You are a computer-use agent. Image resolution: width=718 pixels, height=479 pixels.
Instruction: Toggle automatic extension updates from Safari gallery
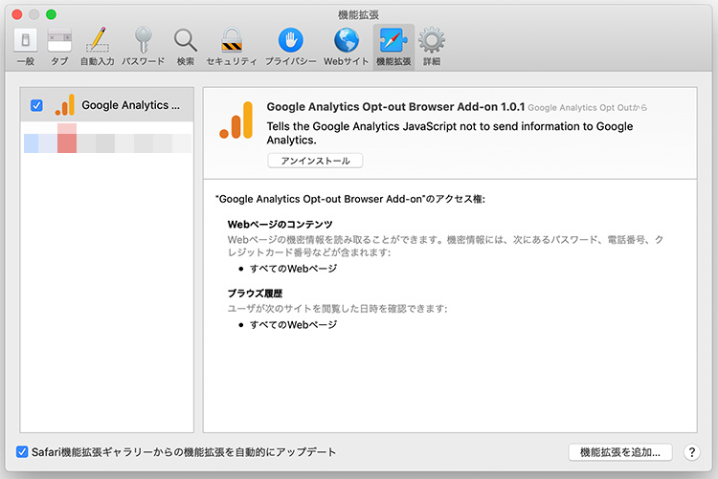point(22,452)
